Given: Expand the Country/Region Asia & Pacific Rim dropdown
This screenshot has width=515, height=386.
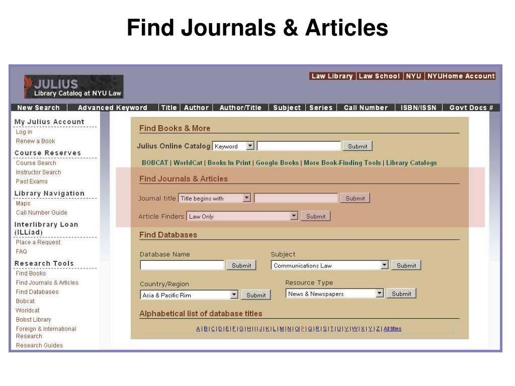Looking at the screenshot, I should (189, 295).
